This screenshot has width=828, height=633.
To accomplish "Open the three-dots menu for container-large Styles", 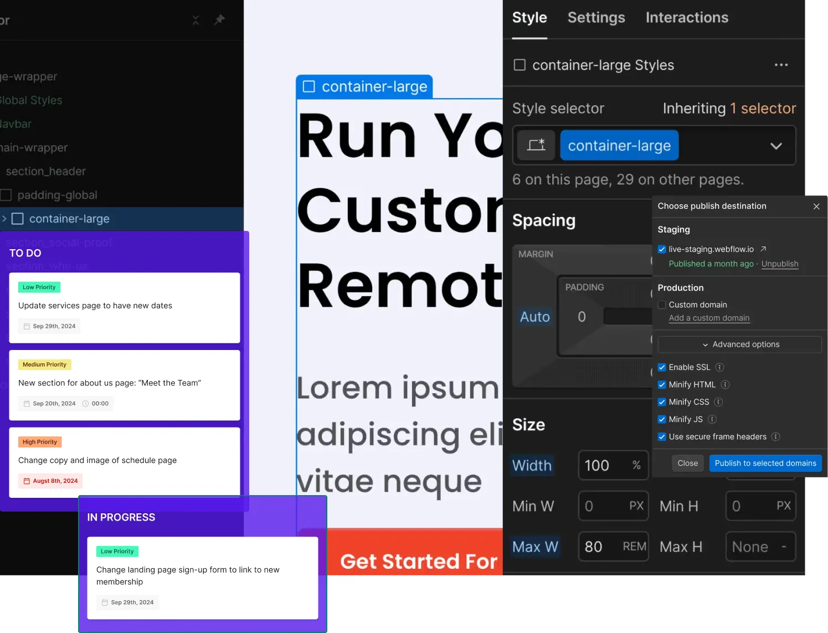I will pyautogui.click(x=781, y=65).
